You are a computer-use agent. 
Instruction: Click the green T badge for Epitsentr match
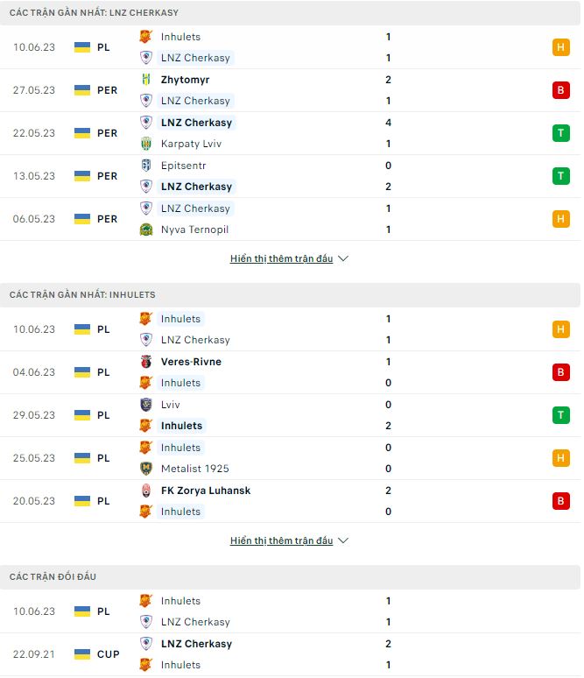click(561, 176)
